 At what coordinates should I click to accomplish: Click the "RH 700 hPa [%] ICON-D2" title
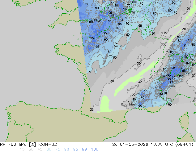click(28, 145)
